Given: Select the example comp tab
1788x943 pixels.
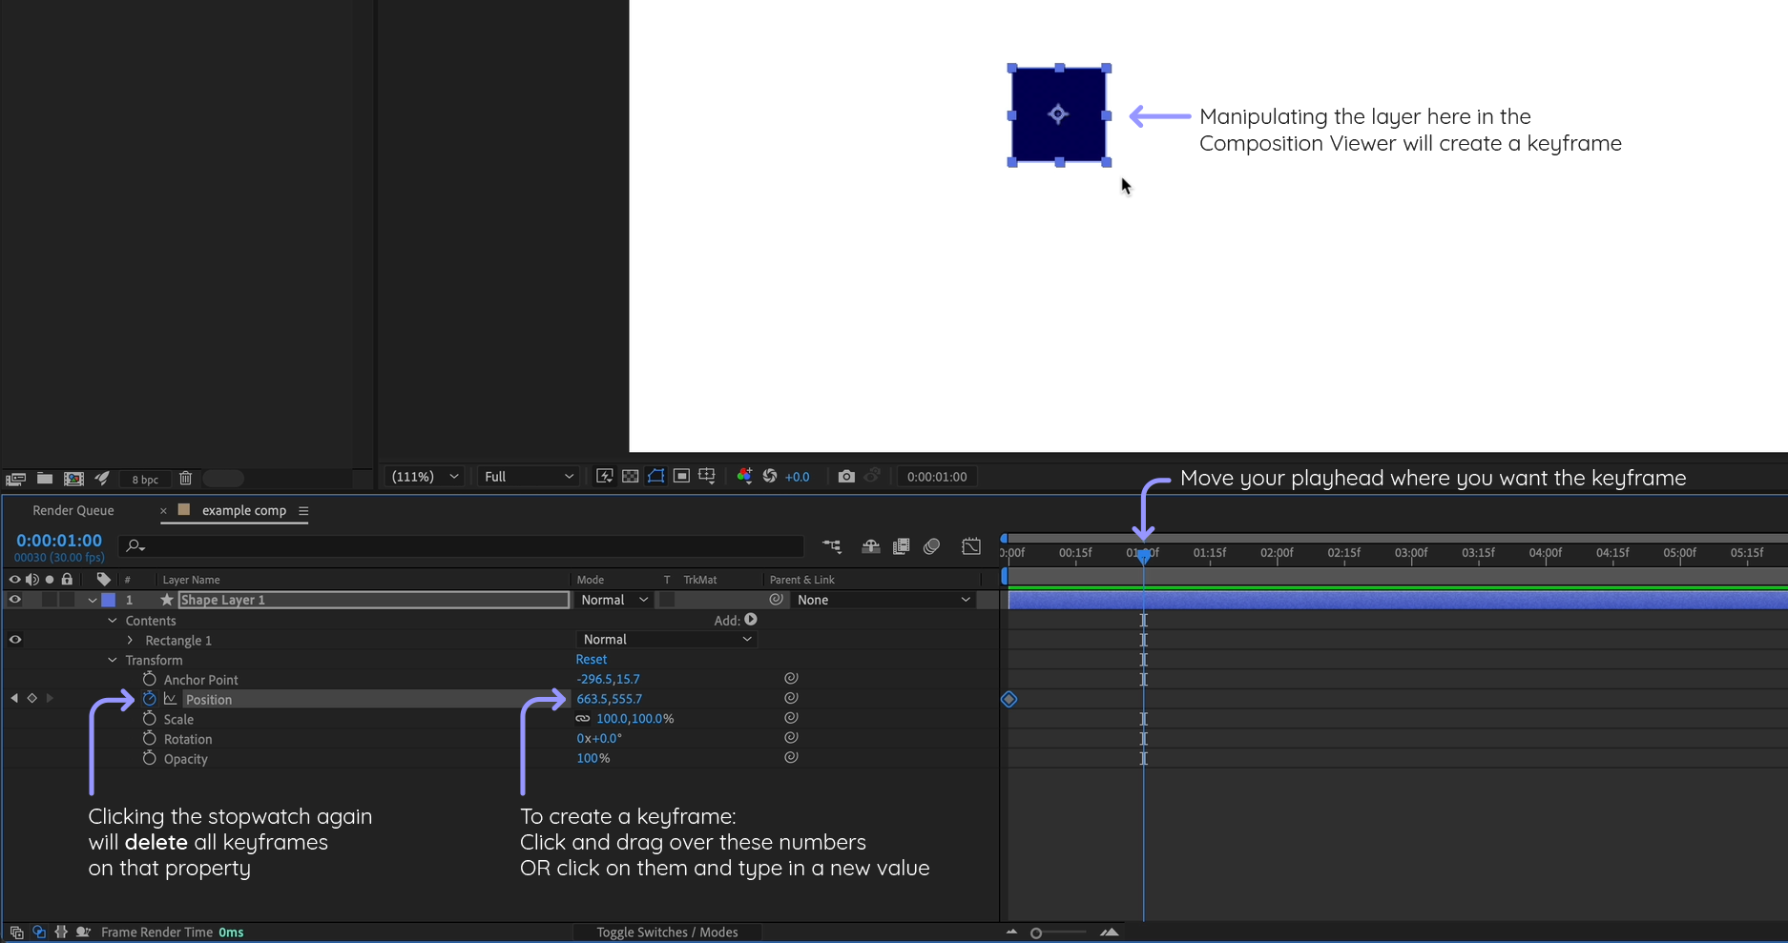Looking at the screenshot, I should coord(243,510).
